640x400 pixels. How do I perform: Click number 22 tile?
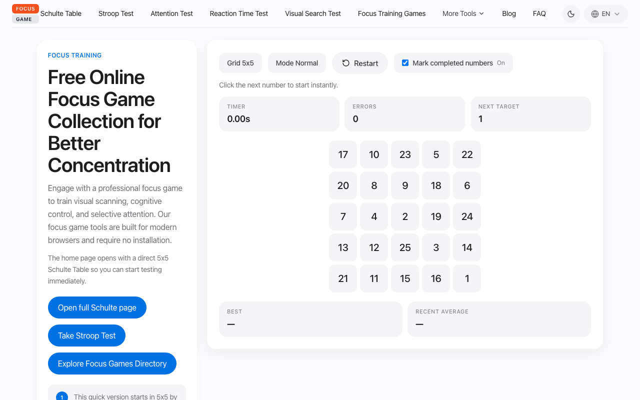click(467, 154)
